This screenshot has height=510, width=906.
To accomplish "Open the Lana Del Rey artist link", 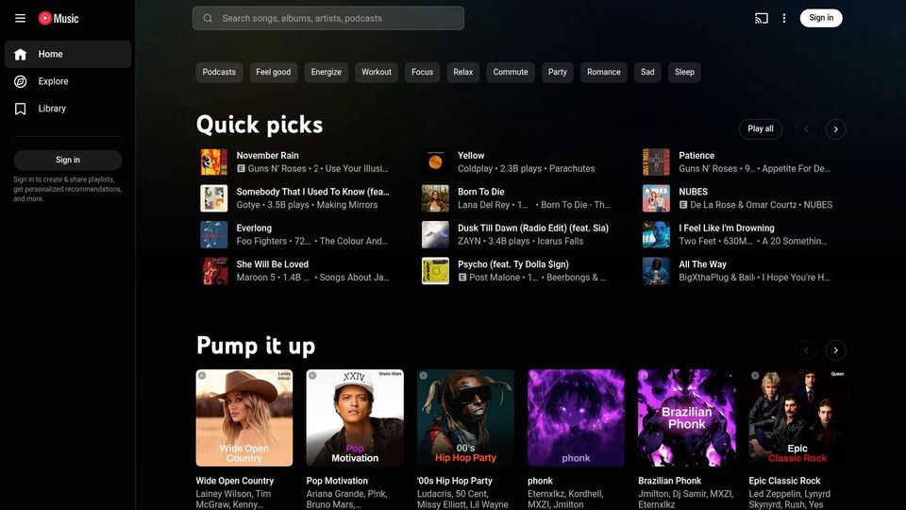I will click(483, 205).
